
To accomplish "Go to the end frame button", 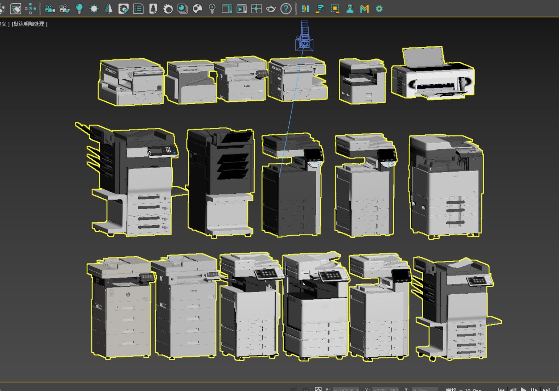I will (546, 390).
